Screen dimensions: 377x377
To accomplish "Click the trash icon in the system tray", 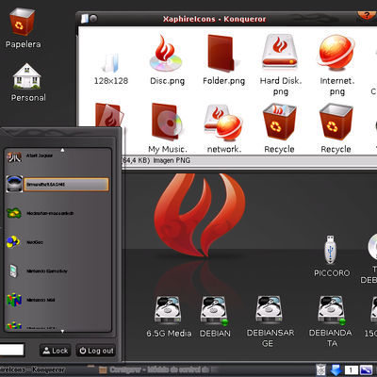I will pos(320,369).
